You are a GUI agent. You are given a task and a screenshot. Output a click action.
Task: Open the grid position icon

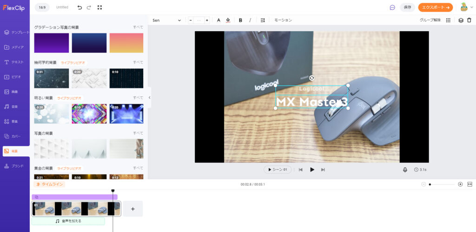coord(448,20)
